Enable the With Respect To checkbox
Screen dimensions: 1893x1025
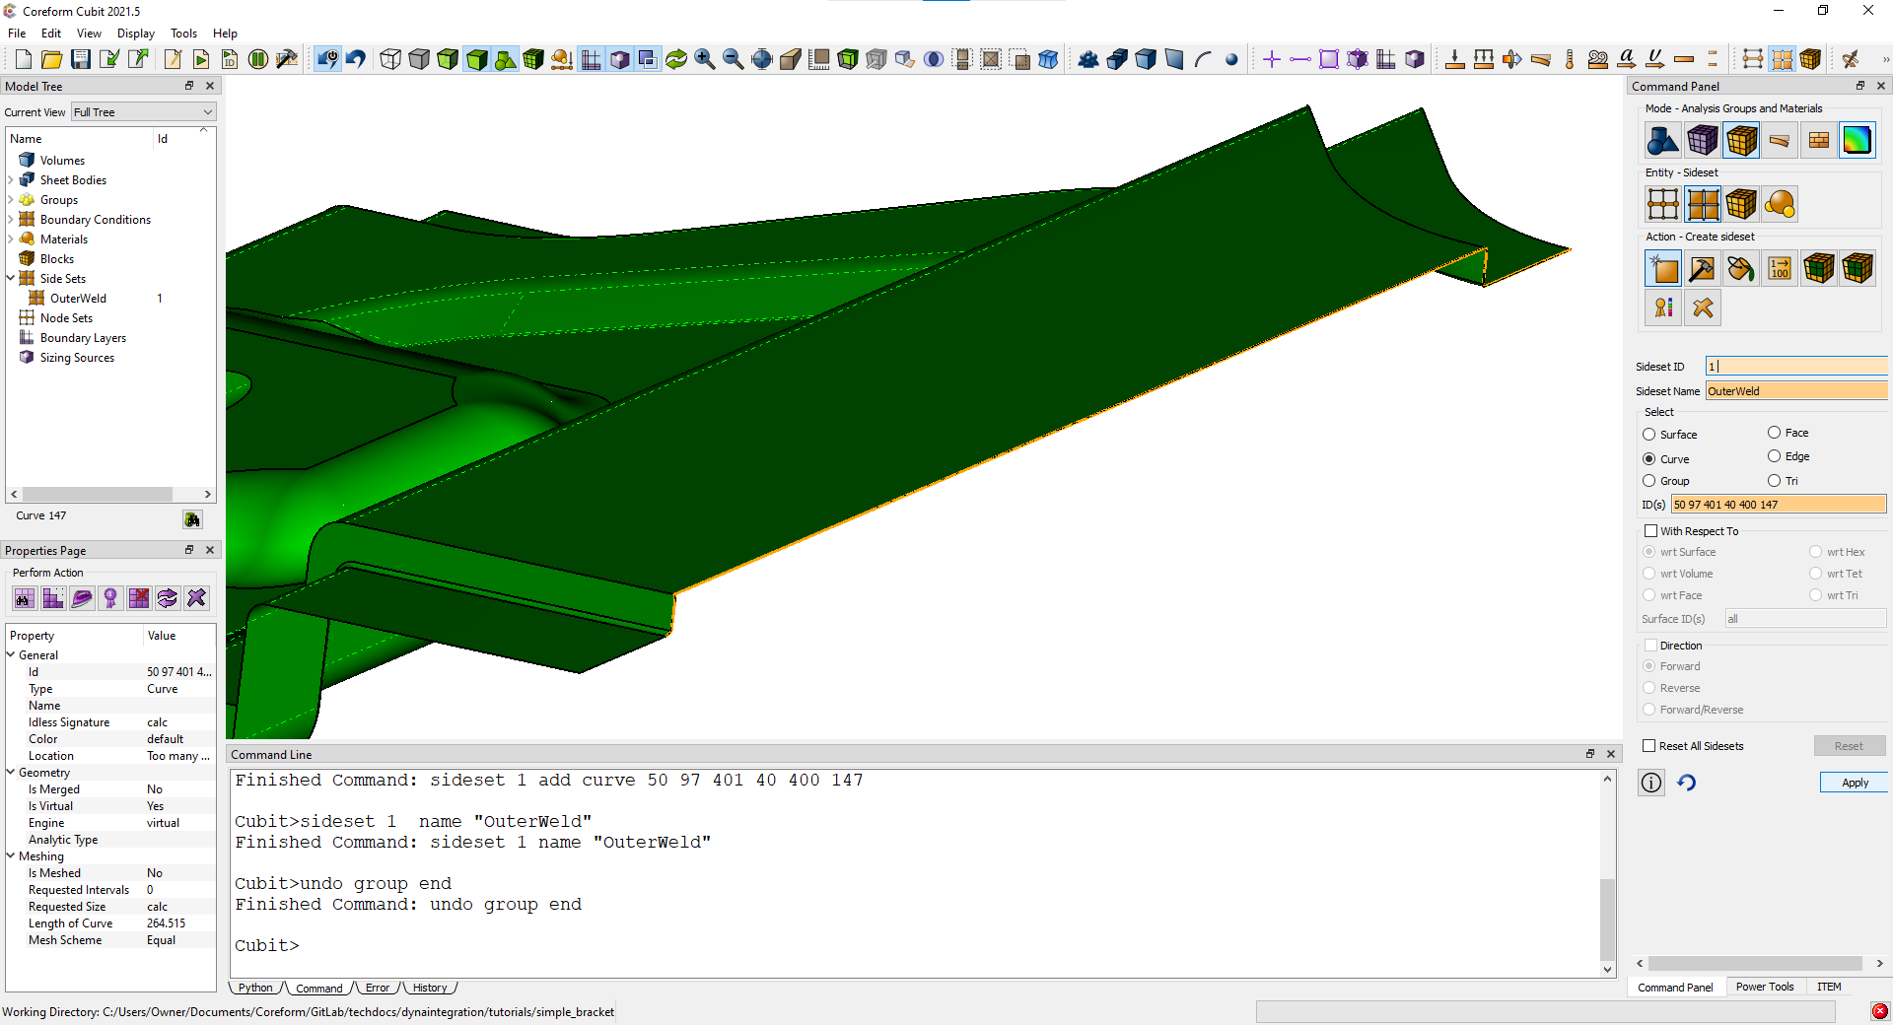click(x=1651, y=531)
